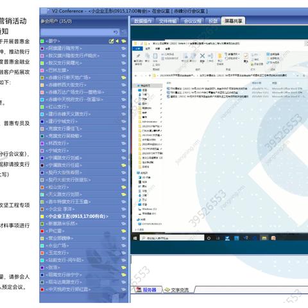Toggle video for 小企业王彤(0915,17:00有会)
This screenshot has width=308, height=308.
click(124, 216)
